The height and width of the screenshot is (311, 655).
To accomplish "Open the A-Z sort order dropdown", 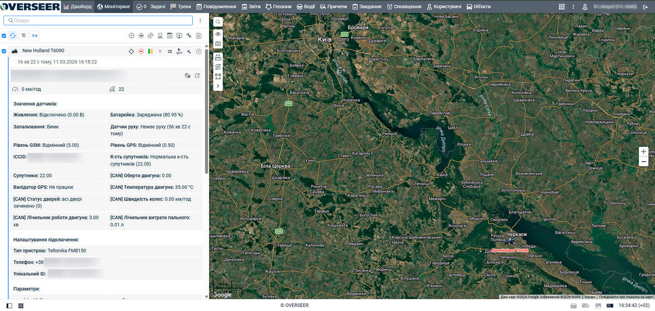I will tap(34, 36).
